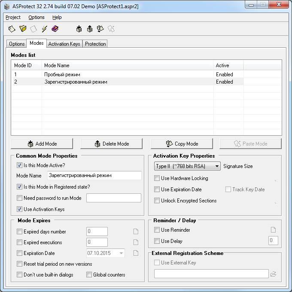Select the Modes tab

(x=36, y=43)
